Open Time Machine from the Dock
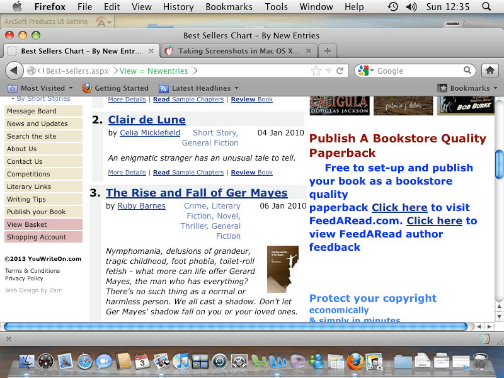 220,361
